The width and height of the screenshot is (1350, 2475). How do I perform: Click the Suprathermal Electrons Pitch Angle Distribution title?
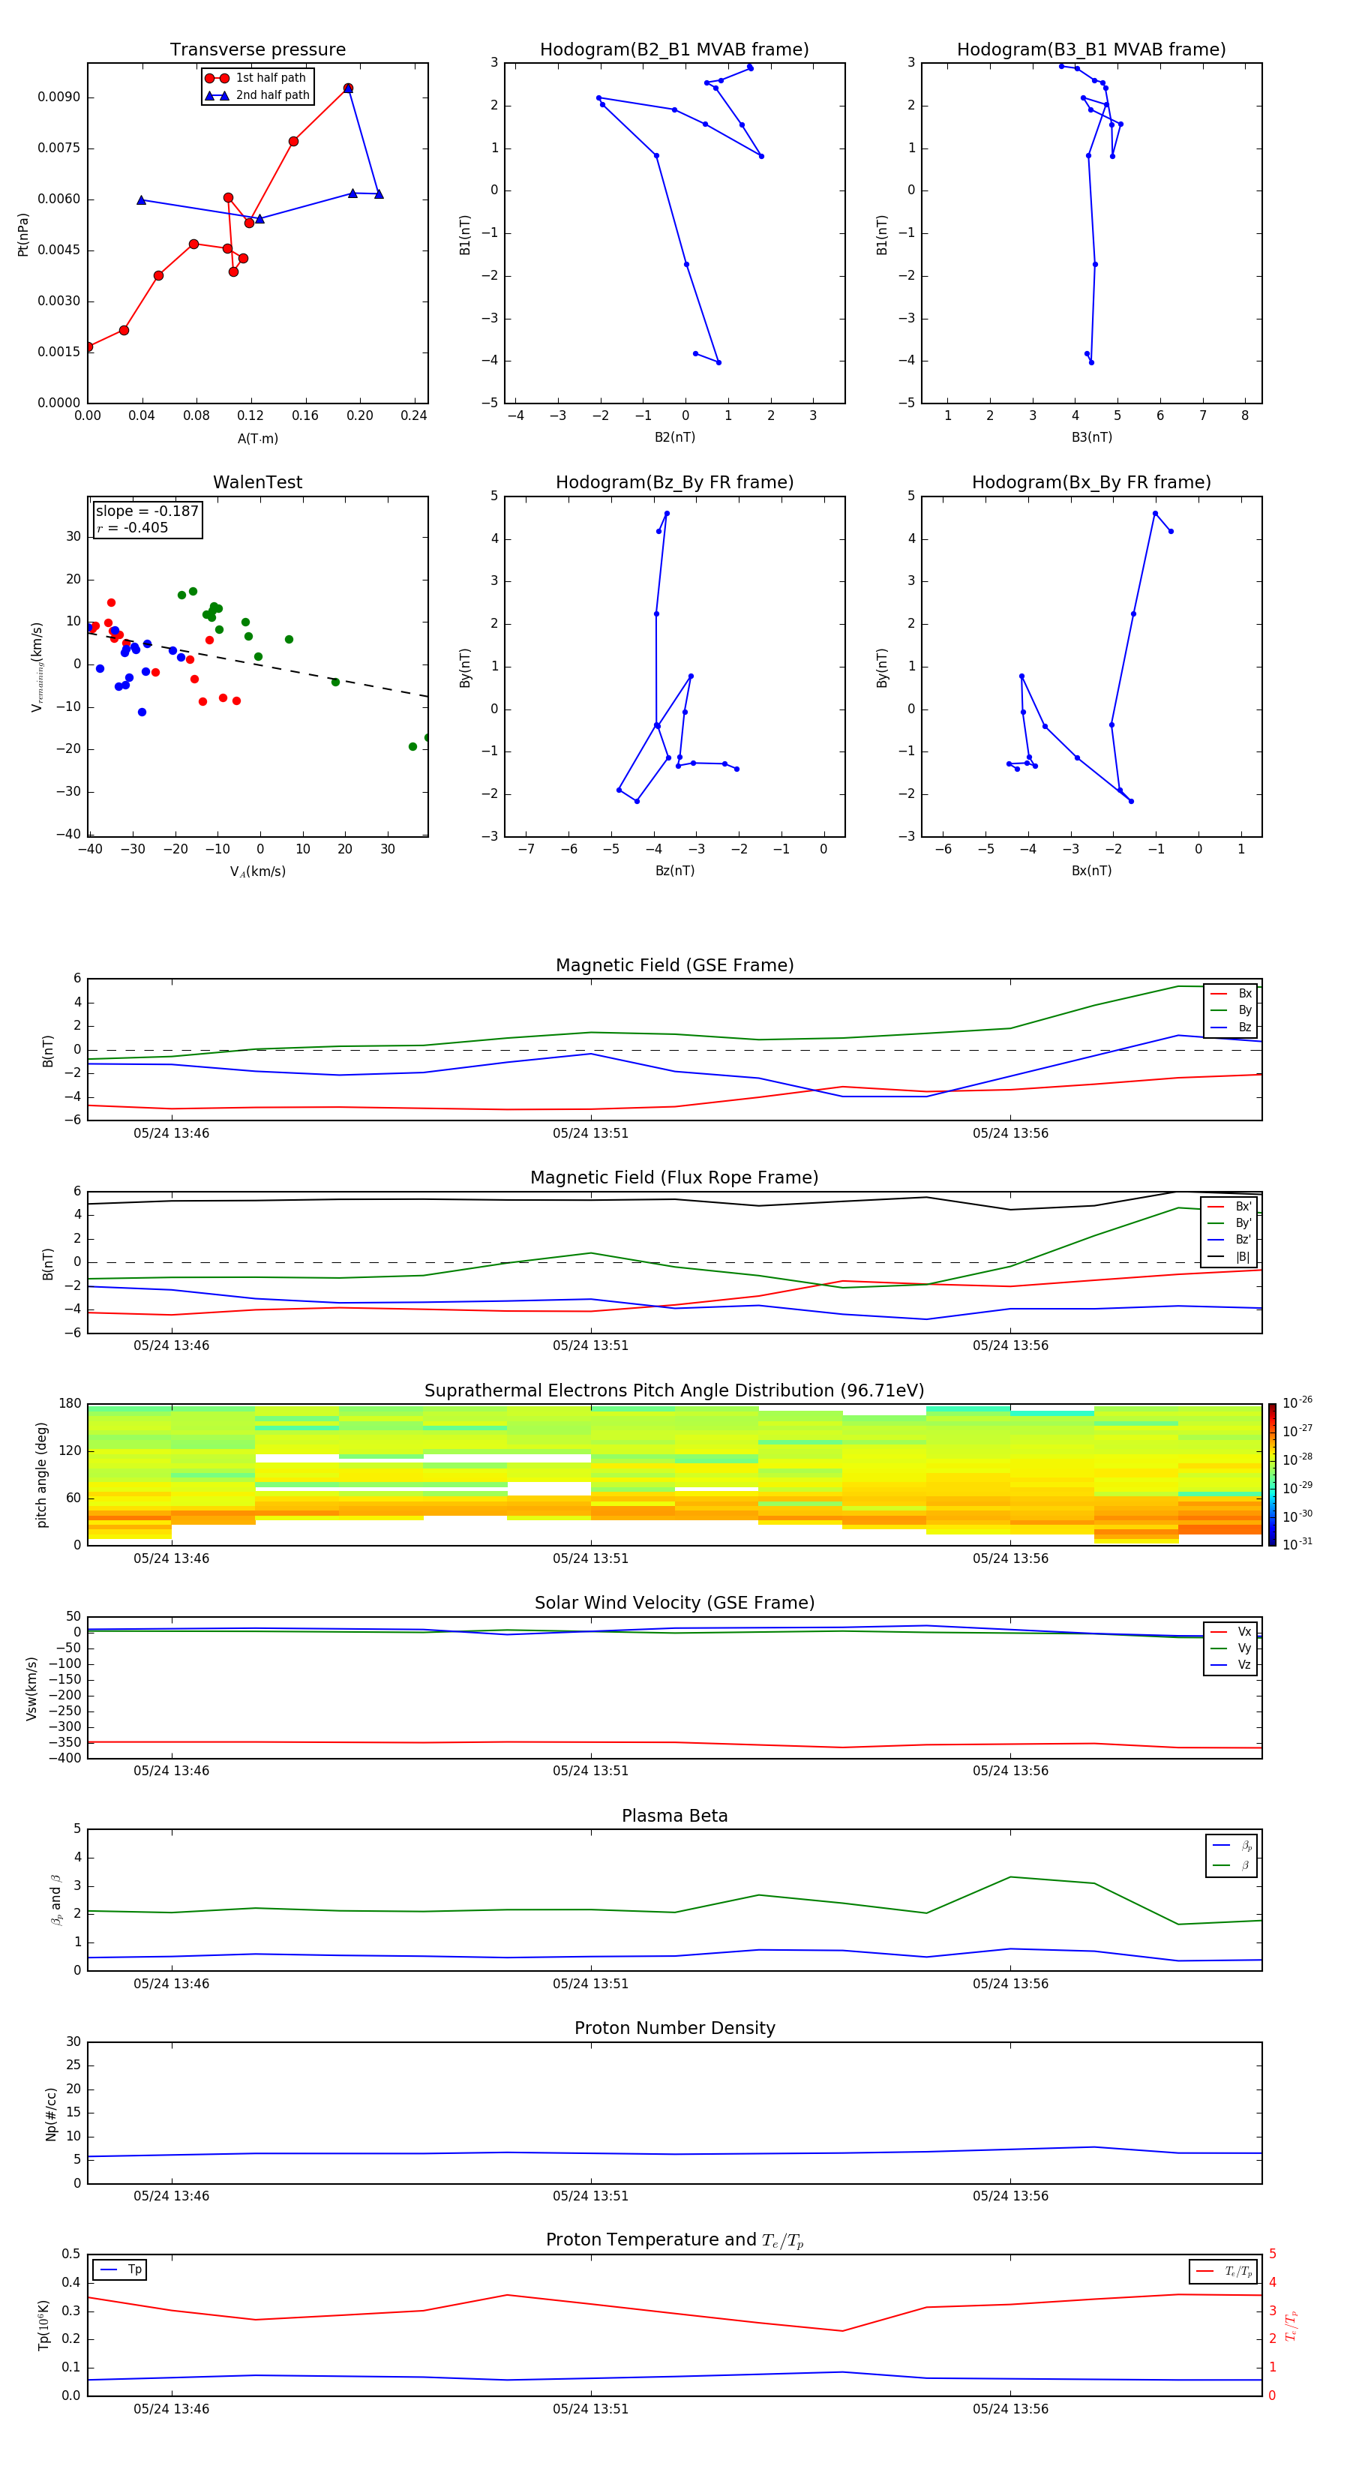(x=674, y=1391)
